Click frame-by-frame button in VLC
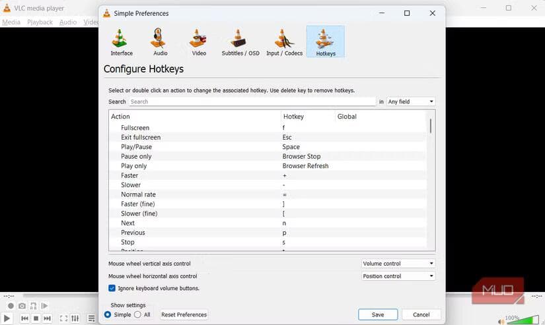Viewport: 545px width, 325px height. pyautogui.click(x=44, y=306)
